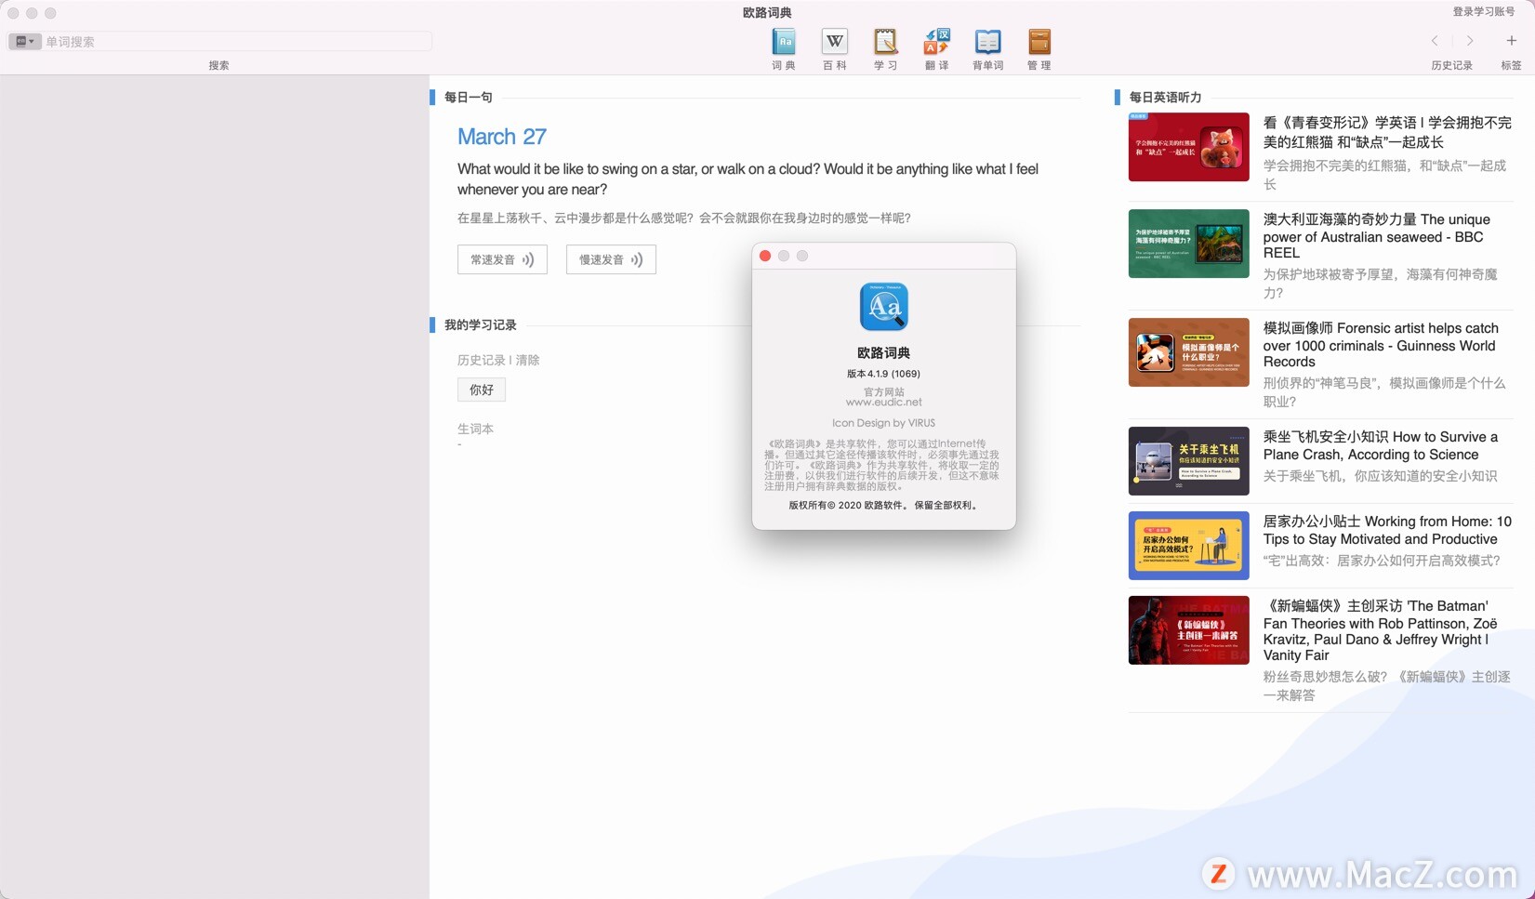Screen dimensions: 1535x899
Task: Close the About 欧路词典 dialog
Action: 765,256
